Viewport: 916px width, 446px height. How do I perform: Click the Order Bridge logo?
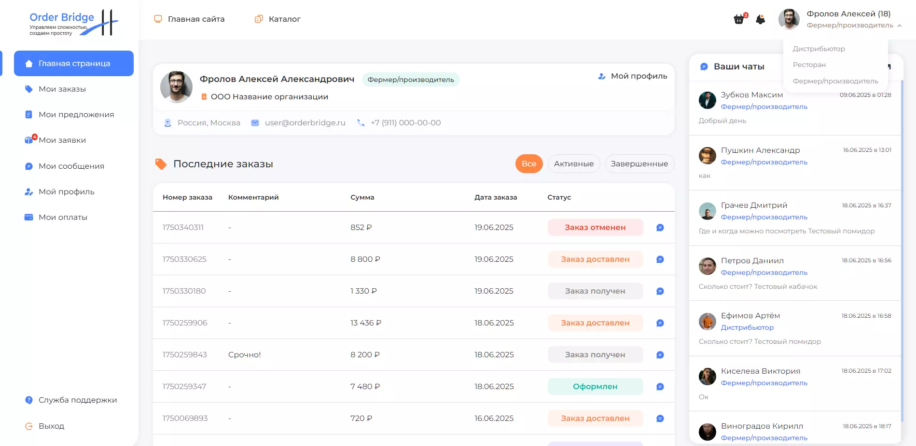(x=73, y=22)
